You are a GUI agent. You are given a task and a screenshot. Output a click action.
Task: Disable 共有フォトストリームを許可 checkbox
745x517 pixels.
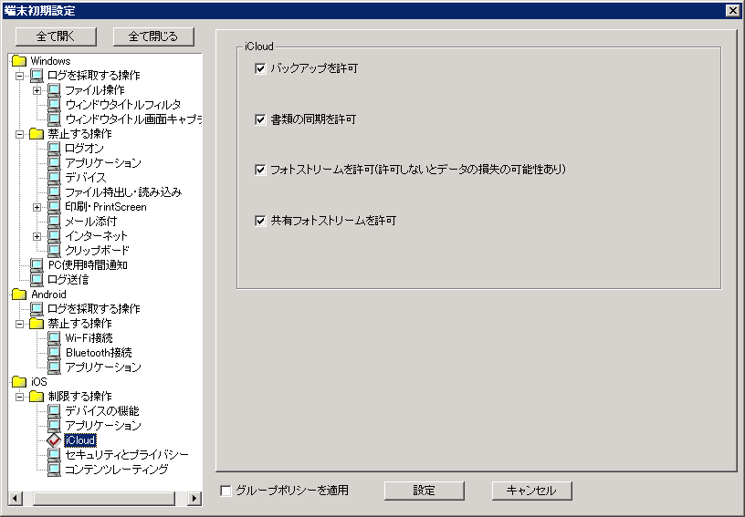pos(261,221)
